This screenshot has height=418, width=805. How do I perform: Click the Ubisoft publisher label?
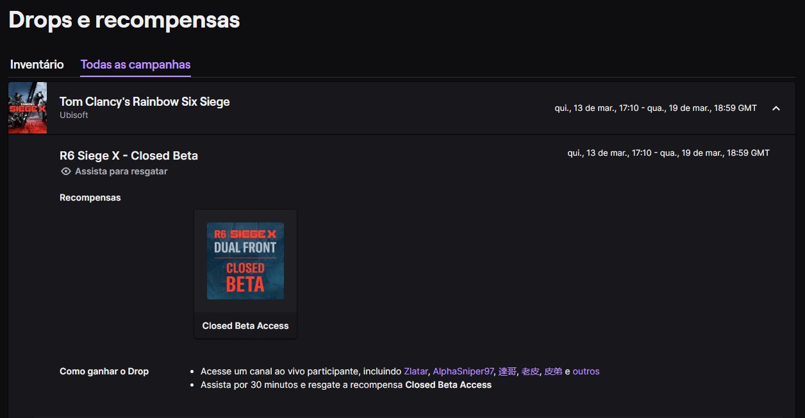74,115
